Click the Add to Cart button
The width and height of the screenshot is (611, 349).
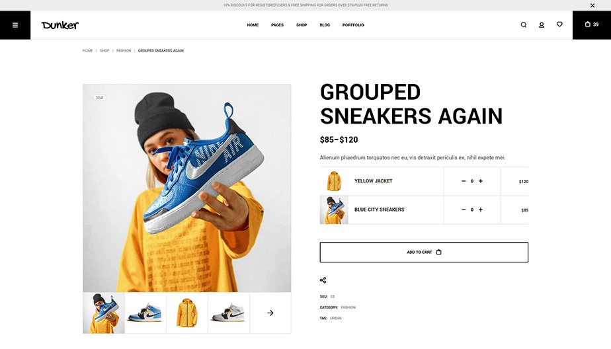[424, 252]
